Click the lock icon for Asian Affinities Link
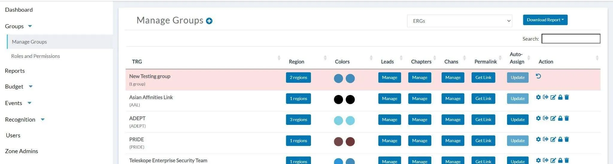 point(560,97)
